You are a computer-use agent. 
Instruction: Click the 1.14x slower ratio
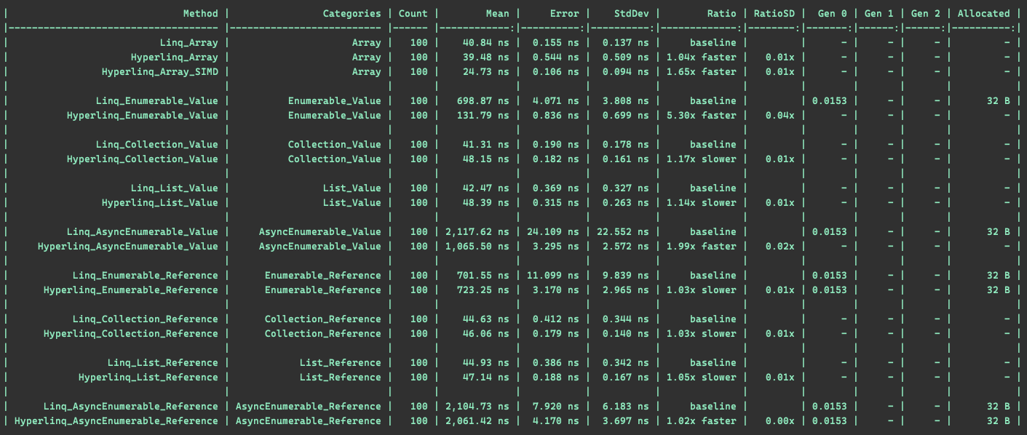coord(702,202)
